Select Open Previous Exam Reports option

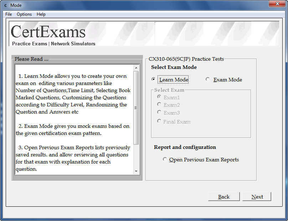(201, 160)
